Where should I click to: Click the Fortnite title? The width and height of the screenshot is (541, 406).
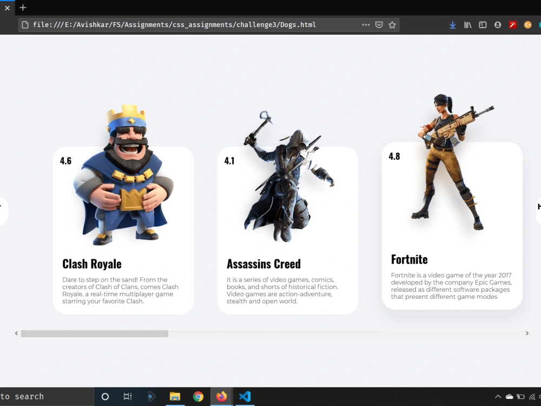click(409, 260)
